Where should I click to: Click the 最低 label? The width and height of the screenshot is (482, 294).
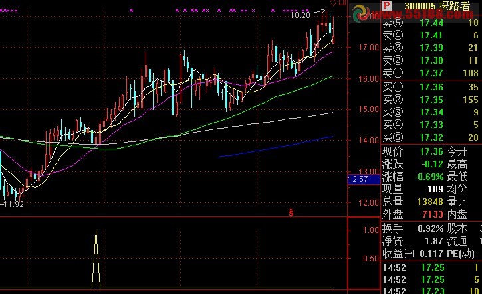coord(457,177)
